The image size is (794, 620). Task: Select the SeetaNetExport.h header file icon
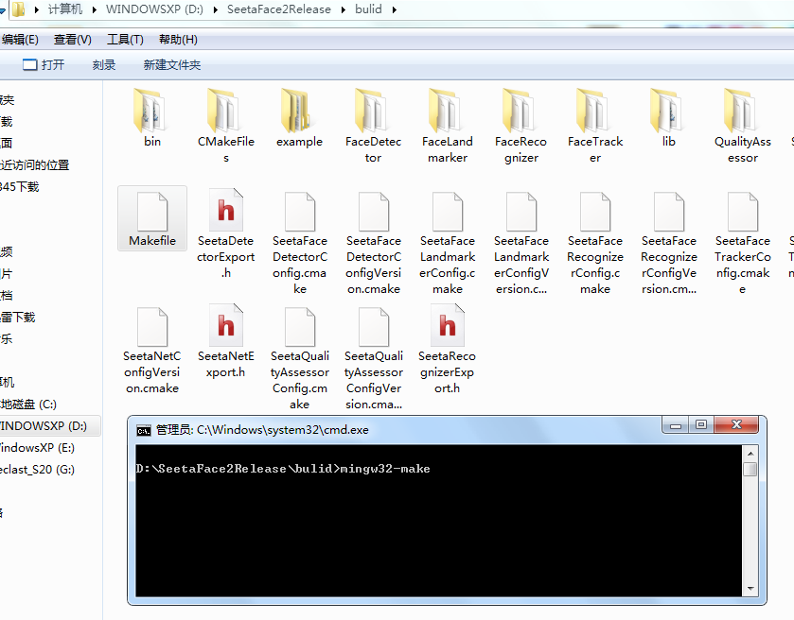(225, 326)
